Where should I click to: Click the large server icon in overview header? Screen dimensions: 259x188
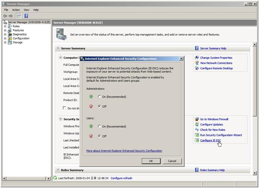61,34
